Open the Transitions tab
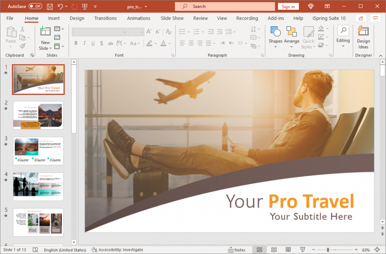This screenshot has height=254, width=386. (105, 18)
